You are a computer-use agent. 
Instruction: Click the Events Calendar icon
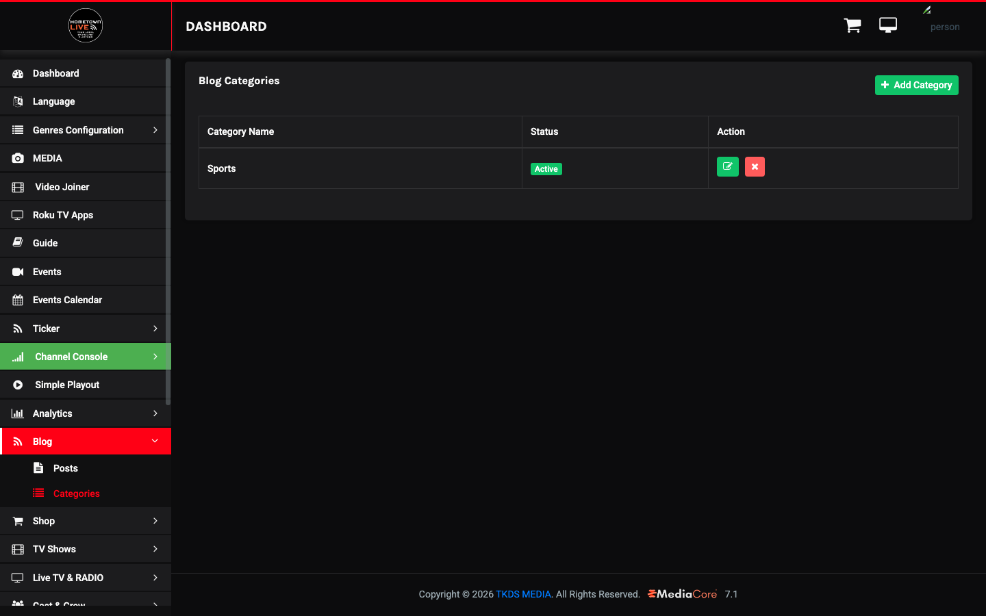point(18,300)
